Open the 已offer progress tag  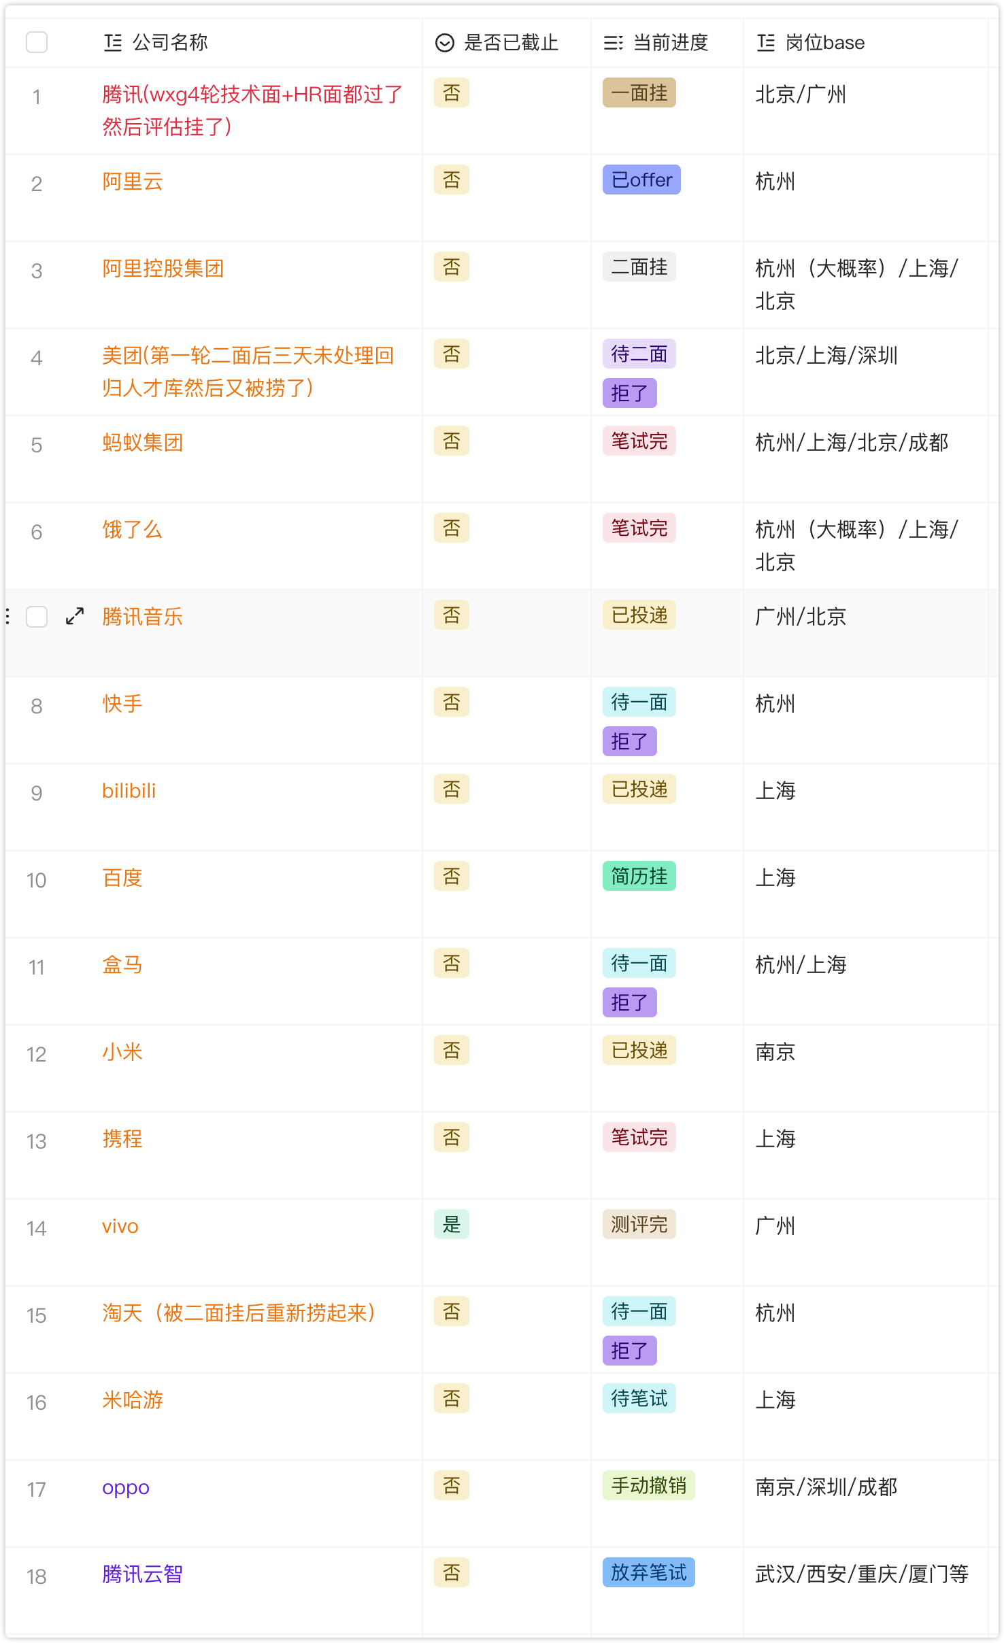click(641, 180)
